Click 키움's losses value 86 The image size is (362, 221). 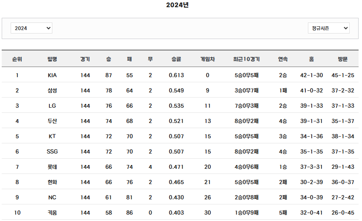pyautogui.click(x=129, y=213)
